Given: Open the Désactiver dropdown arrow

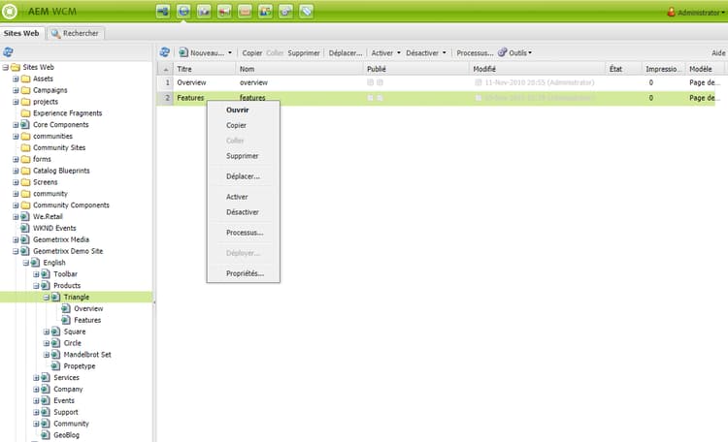Looking at the screenshot, I should pos(445,53).
